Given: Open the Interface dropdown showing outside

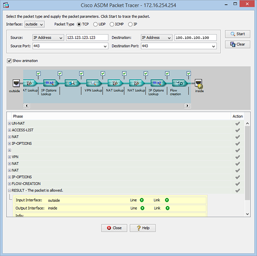Looking at the screenshot, I should click(35, 24).
